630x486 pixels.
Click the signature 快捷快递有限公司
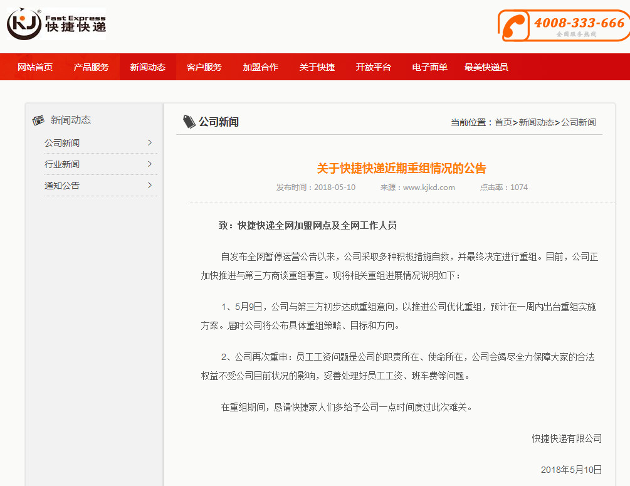[567, 438]
